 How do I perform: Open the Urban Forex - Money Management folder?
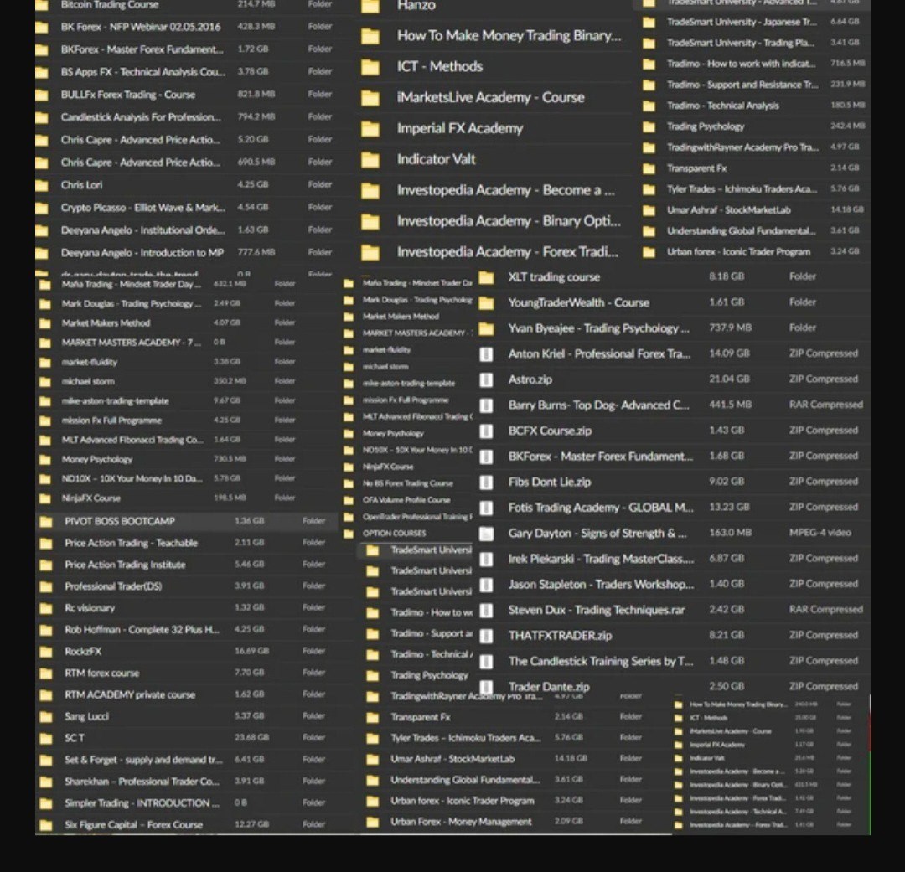[x=461, y=822]
